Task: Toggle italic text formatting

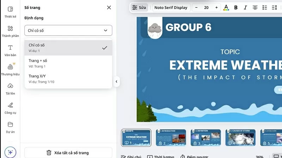Action: [245, 7]
